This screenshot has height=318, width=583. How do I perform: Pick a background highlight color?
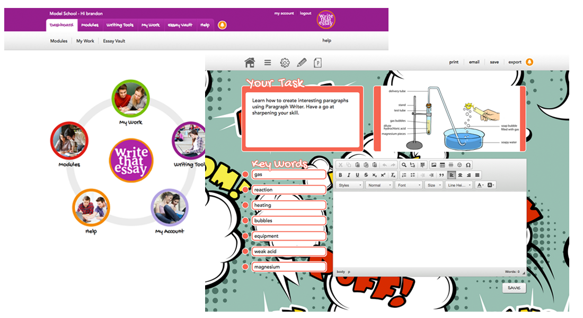click(x=491, y=185)
